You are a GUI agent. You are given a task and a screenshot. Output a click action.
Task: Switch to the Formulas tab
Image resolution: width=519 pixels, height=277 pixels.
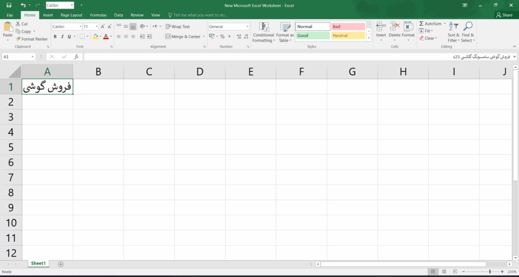coord(98,15)
